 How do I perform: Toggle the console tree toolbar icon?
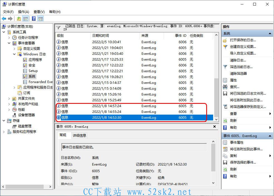coord(26,19)
